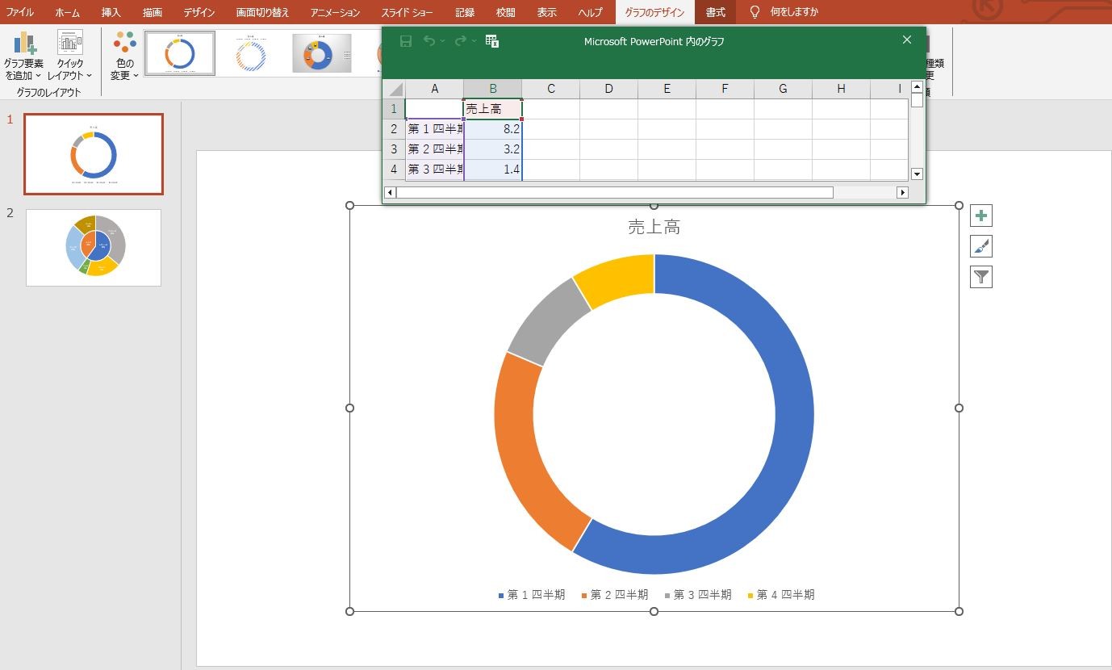
Task: Open the redo history dropdown arrow
Action: tap(474, 41)
